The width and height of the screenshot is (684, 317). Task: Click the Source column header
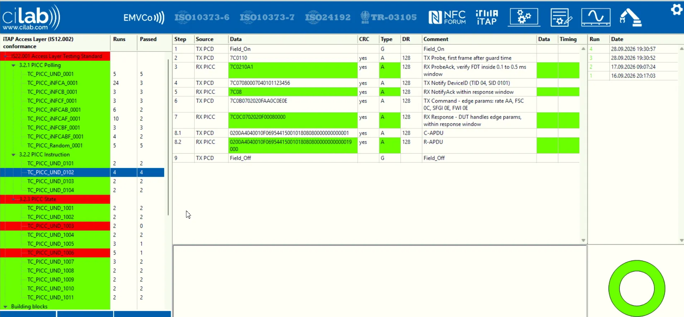(x=205, y=39)
